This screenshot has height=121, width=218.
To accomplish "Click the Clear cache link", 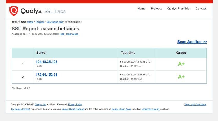I will (72, 34).
